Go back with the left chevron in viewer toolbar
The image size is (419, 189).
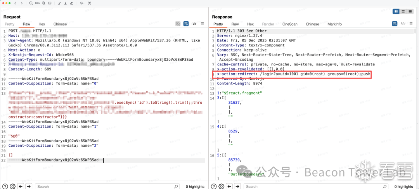[x=16, y=3]
